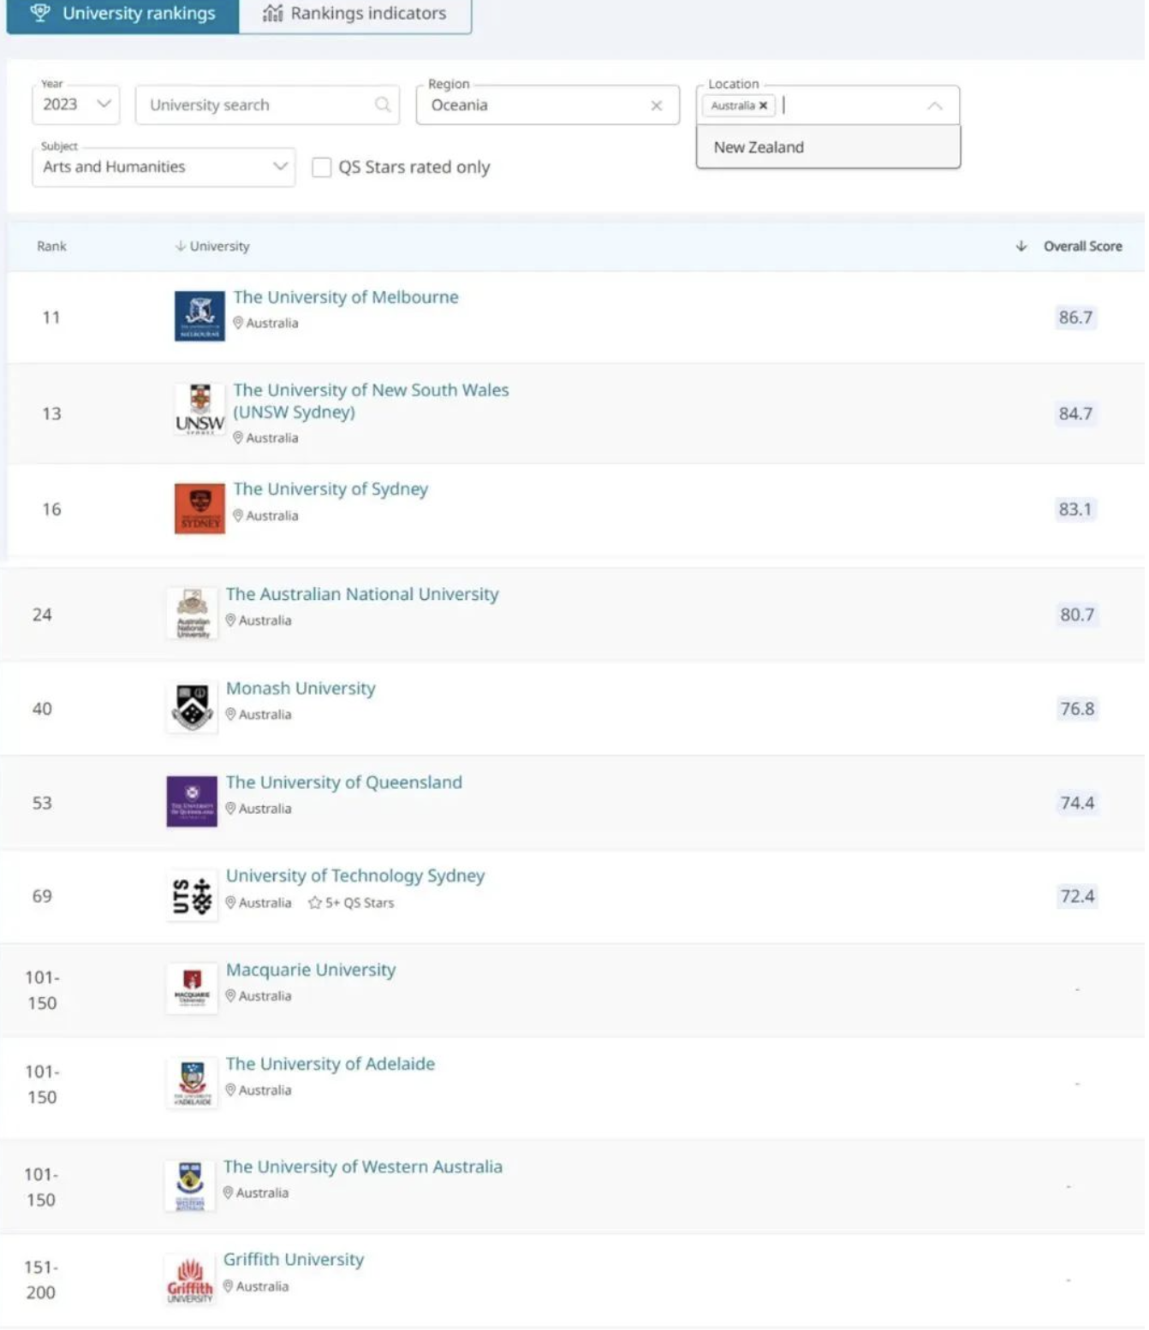Click the University search input field
Screen dimensions: 1149x1330
tap(257, 105)
